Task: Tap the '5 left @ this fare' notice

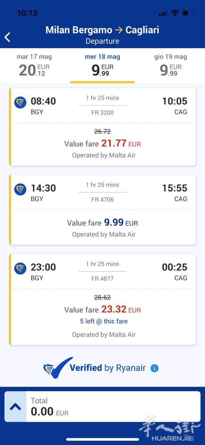Action: point(104,321)
